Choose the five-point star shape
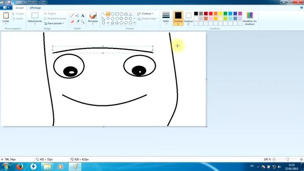Viewport: 304px width, 171px height. click(113, 23)
